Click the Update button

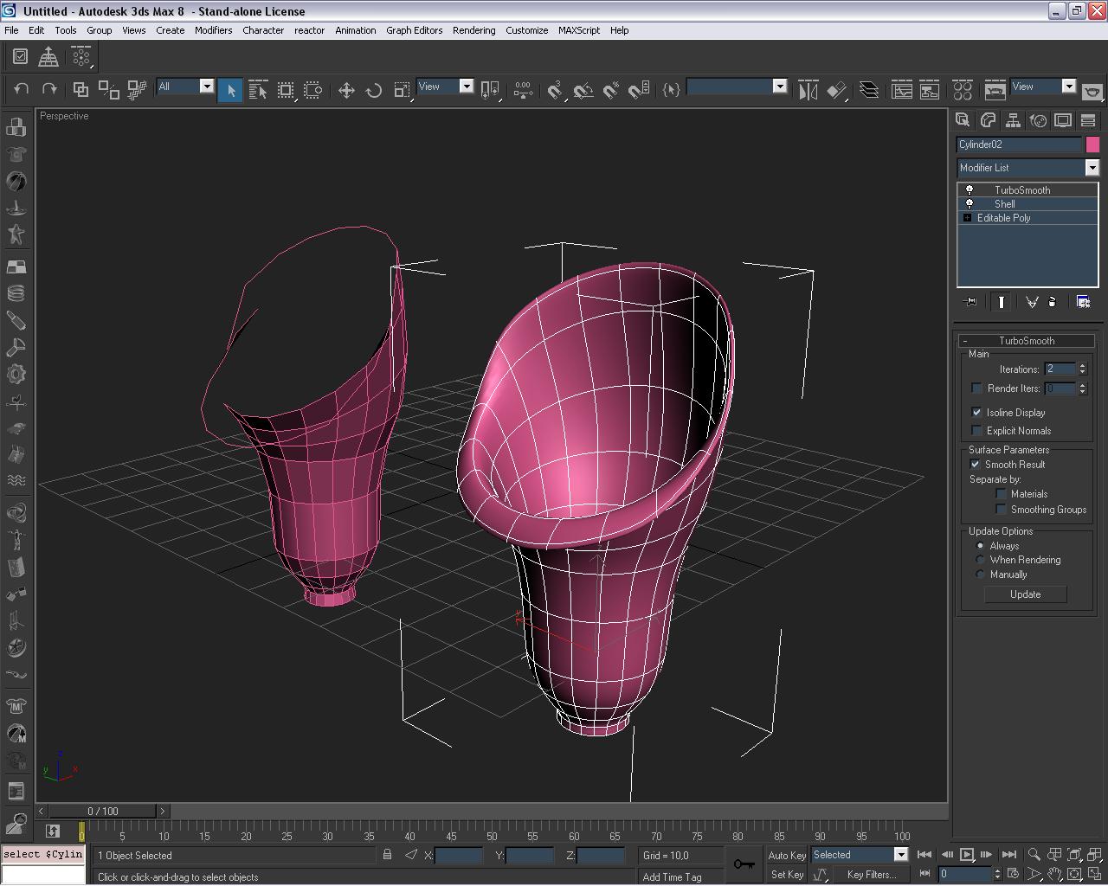(x=1025, y=594)
